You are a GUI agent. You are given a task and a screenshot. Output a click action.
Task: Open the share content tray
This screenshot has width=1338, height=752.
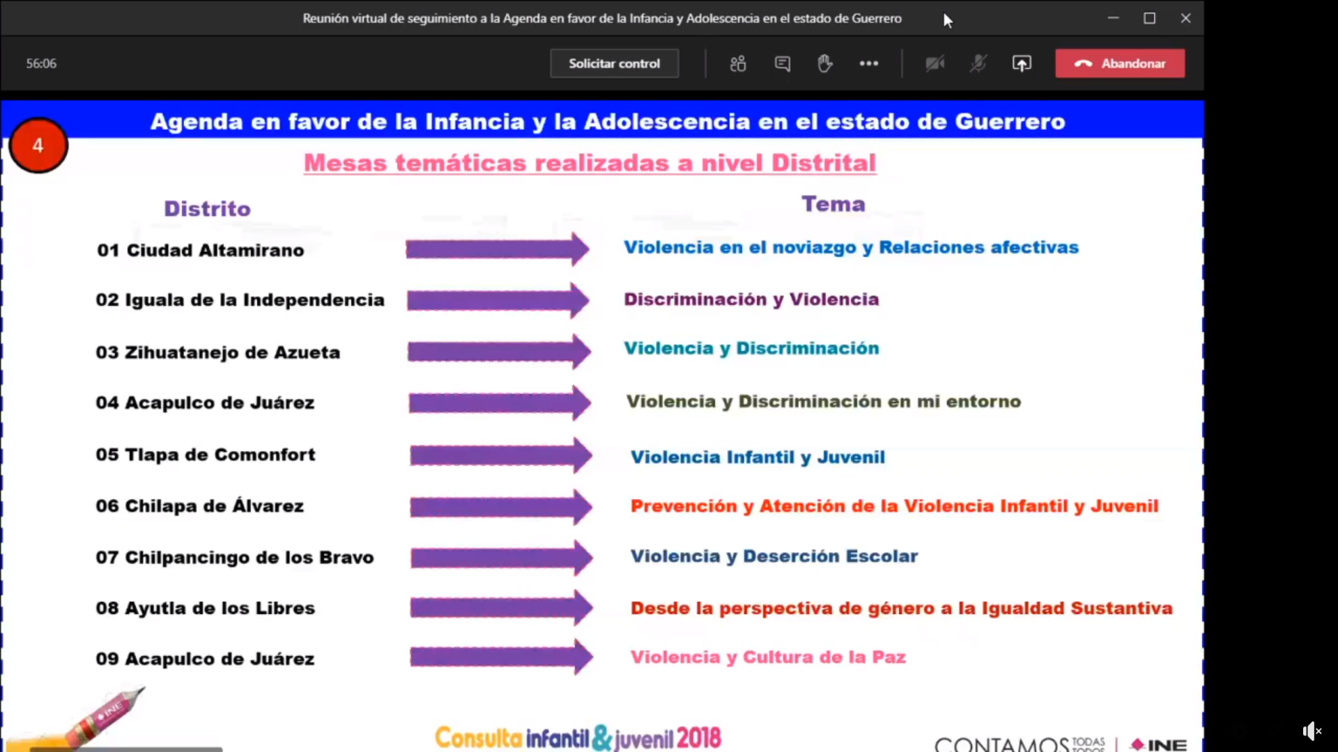pos(1022,63)
